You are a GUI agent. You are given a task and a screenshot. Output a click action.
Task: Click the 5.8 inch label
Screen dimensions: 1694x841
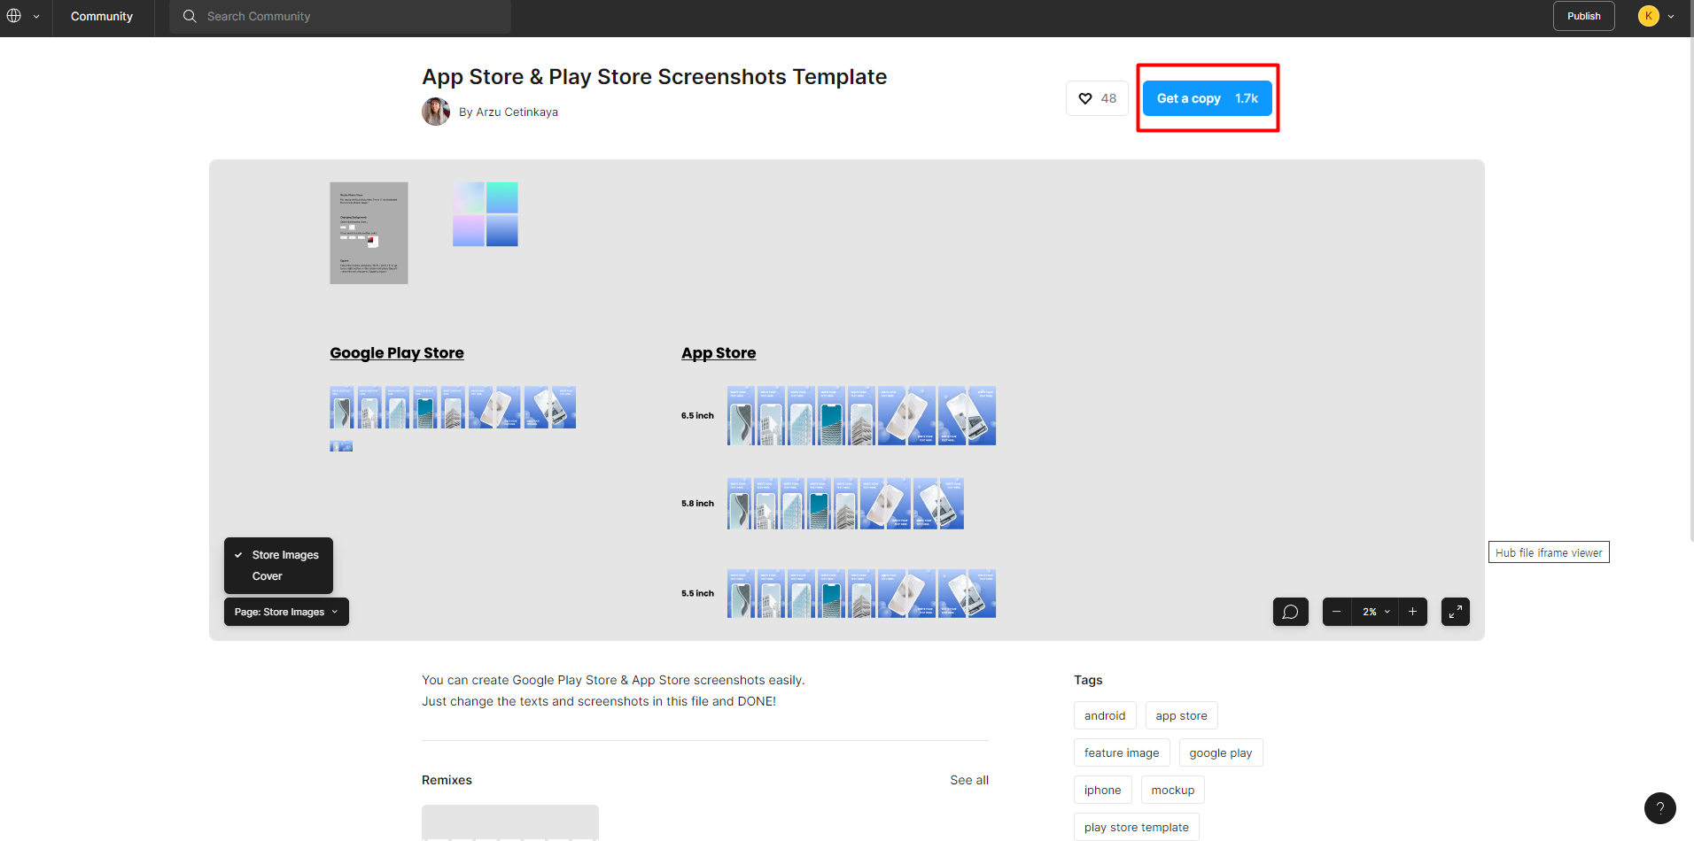[x=697, y=503]
